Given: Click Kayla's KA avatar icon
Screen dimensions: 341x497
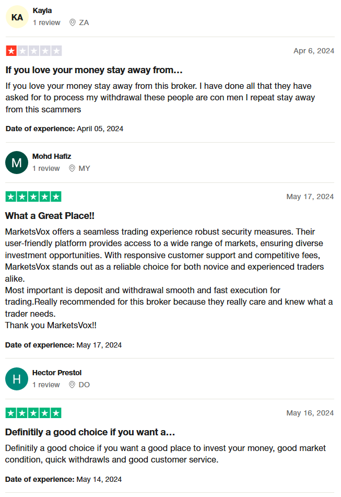Looking at the screenshot, I should (17, 17).
